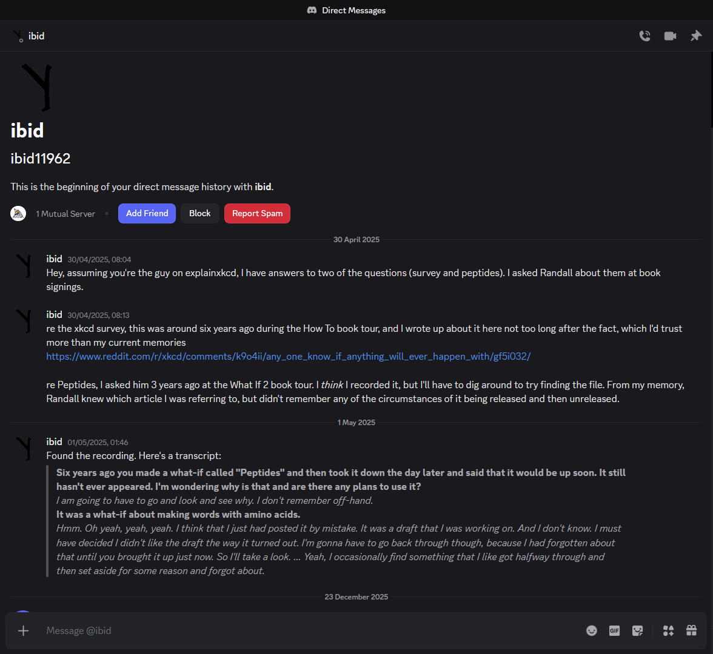Open the GIF picker
Screen dimensions: 713x654
[x=614, y=631]
